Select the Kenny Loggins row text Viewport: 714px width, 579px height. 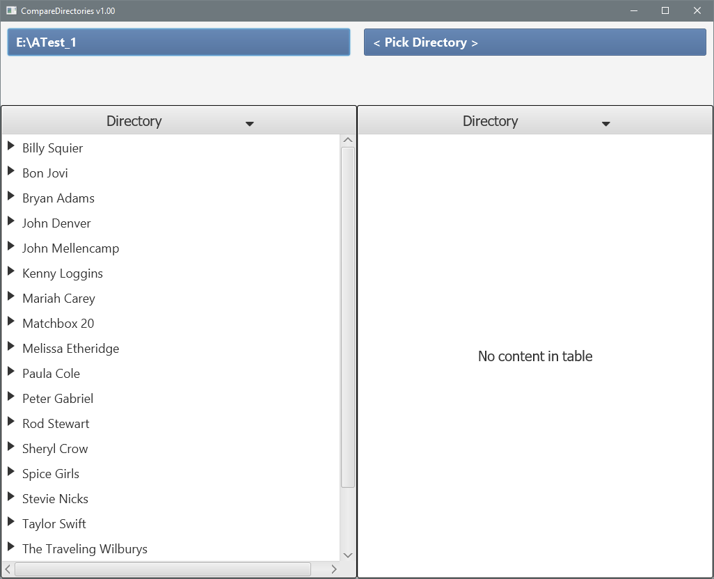tap(63, 273)
